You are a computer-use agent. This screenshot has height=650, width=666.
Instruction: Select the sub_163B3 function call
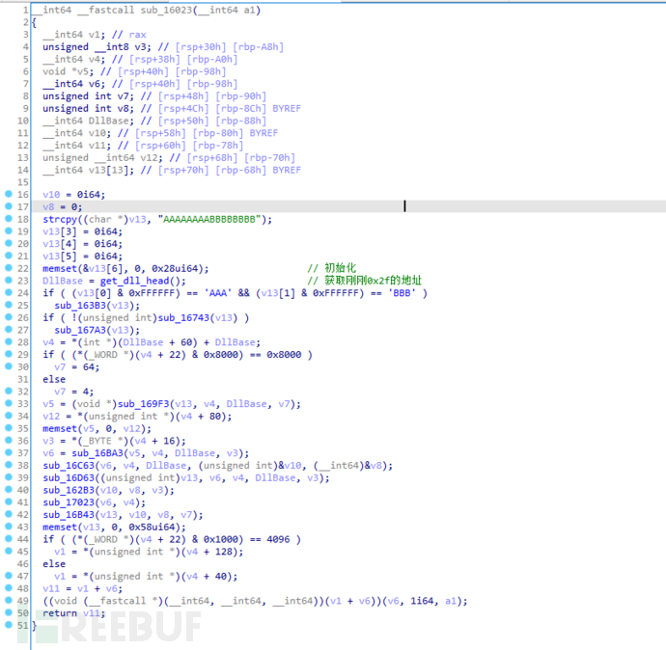(80, 306)
